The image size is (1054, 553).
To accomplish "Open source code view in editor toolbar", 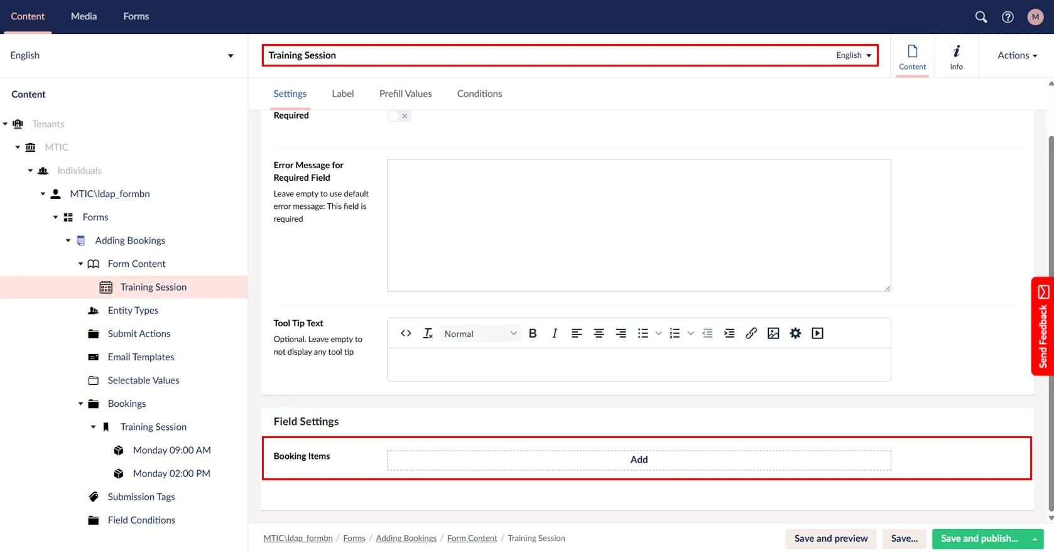I will coord(406,333).
